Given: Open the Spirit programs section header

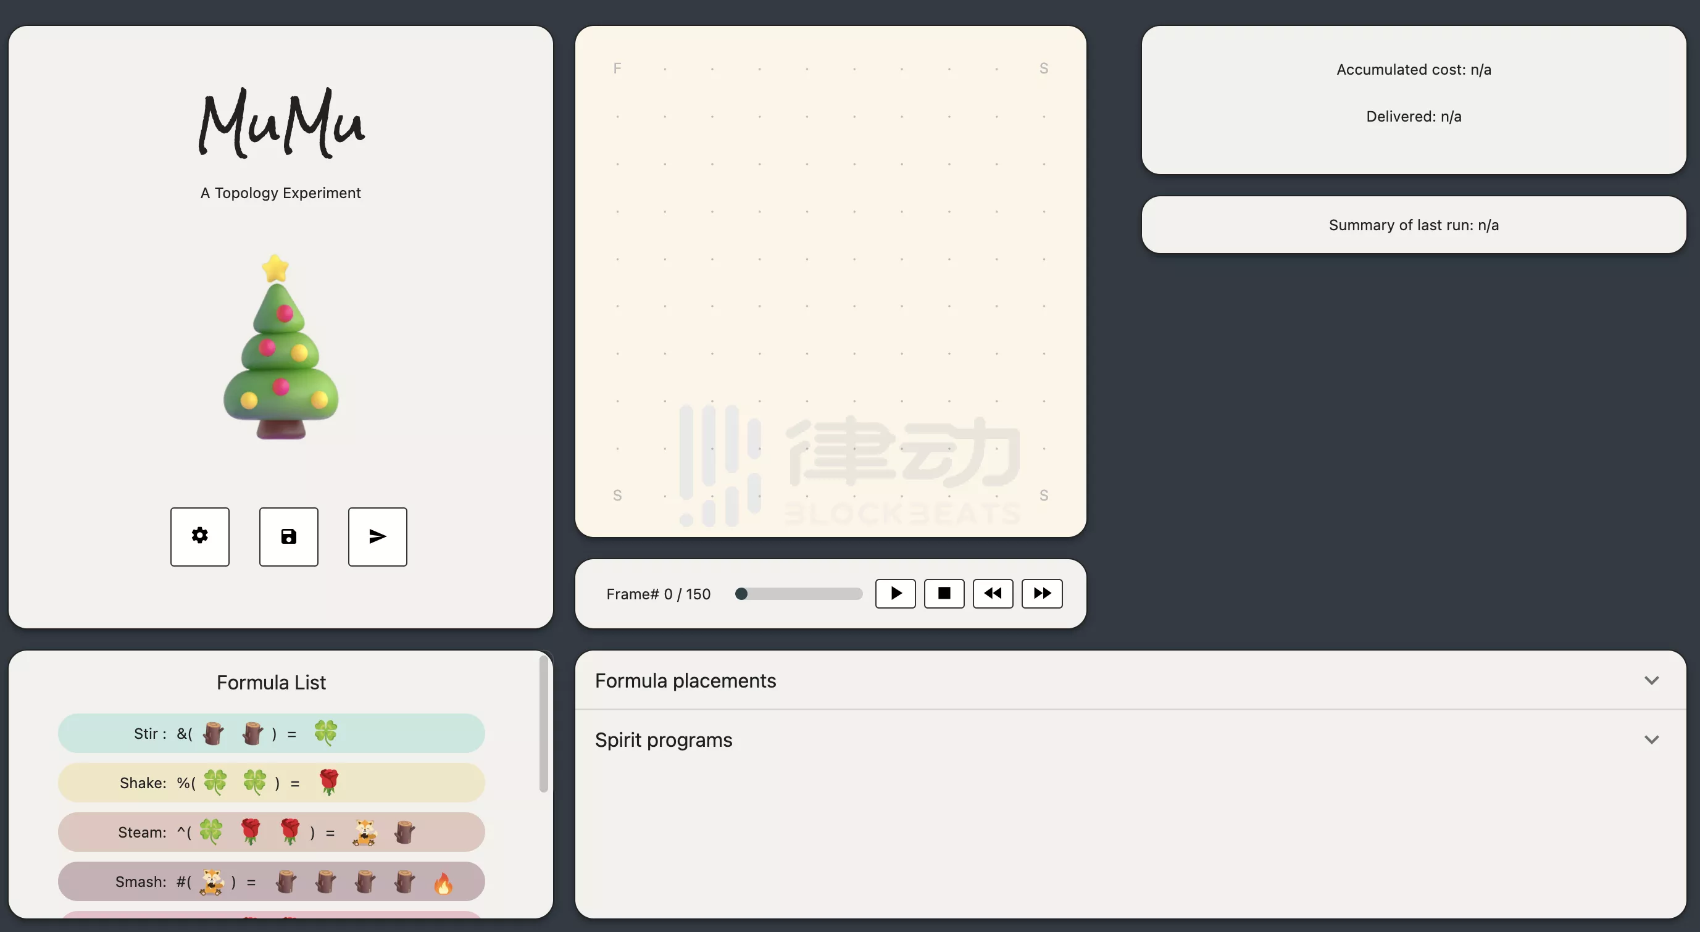Looking at the screenshot, I should [x=663, y=739].
